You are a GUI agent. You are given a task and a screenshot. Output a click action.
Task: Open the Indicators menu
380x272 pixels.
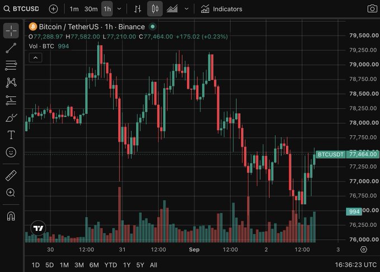coord(221,9)
